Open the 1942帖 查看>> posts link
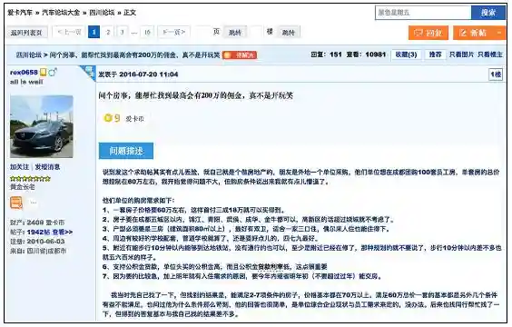The image size is (512, 327). pyautogui.click(x=50, y=232)
